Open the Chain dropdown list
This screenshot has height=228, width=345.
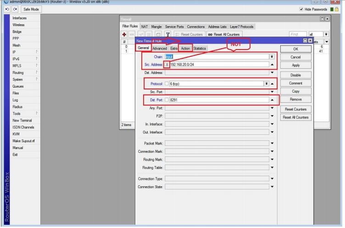pyautogui.click(x=272, y=56)
